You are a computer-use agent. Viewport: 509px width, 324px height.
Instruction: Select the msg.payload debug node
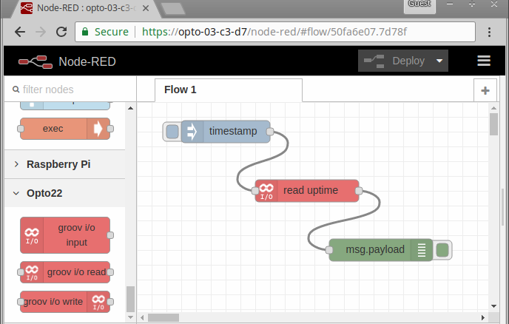click(x=381, y=250)
